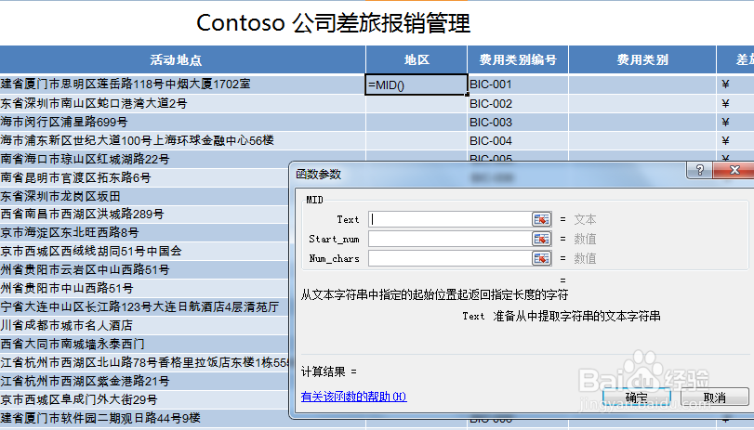
Task: Select address cell 西绒线胡同51号中国会
Action: pyautogui.click(x=144, y=252)
